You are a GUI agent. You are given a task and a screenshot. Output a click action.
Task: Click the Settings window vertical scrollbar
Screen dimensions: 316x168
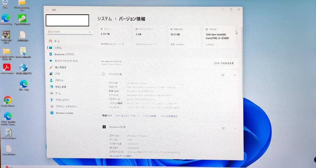tap(242, 63)
